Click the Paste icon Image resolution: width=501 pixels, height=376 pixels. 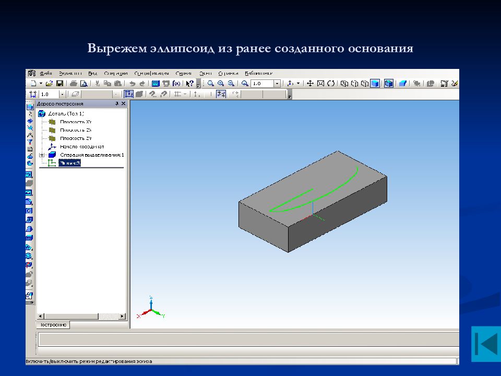click(117, 84)
